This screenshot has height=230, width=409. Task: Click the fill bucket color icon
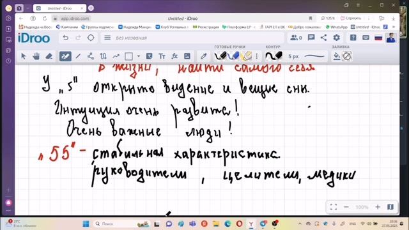click(x=337, y=56)
